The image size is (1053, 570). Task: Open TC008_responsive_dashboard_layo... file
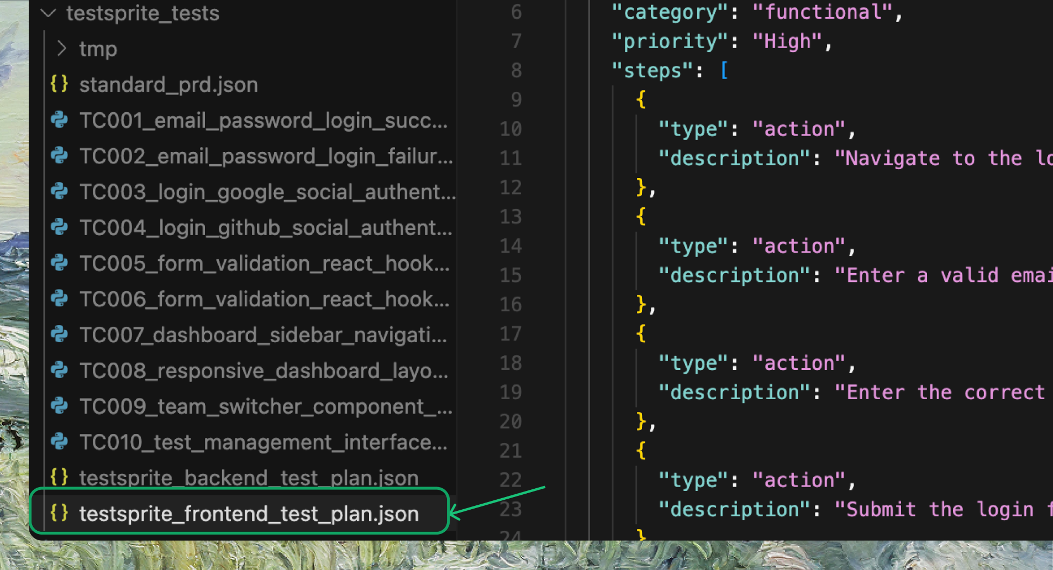264,371
